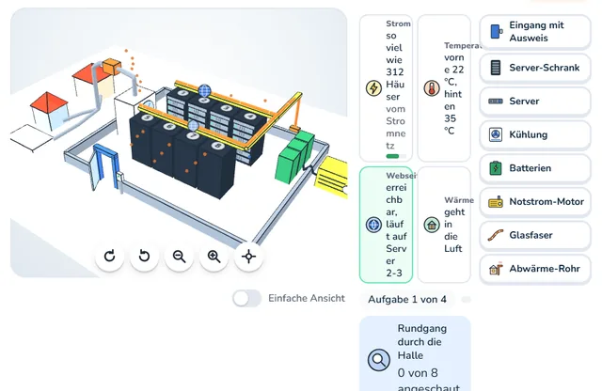Click the red-roofed house at far left
Viewport: 602px width, 391px height.
(x=49, y=110)
